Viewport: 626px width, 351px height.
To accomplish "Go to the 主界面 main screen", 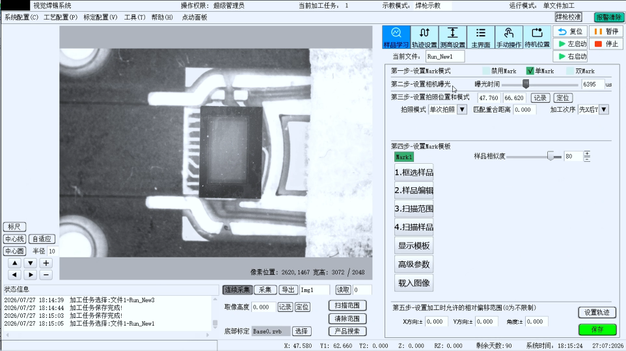I will pos(481,37).
